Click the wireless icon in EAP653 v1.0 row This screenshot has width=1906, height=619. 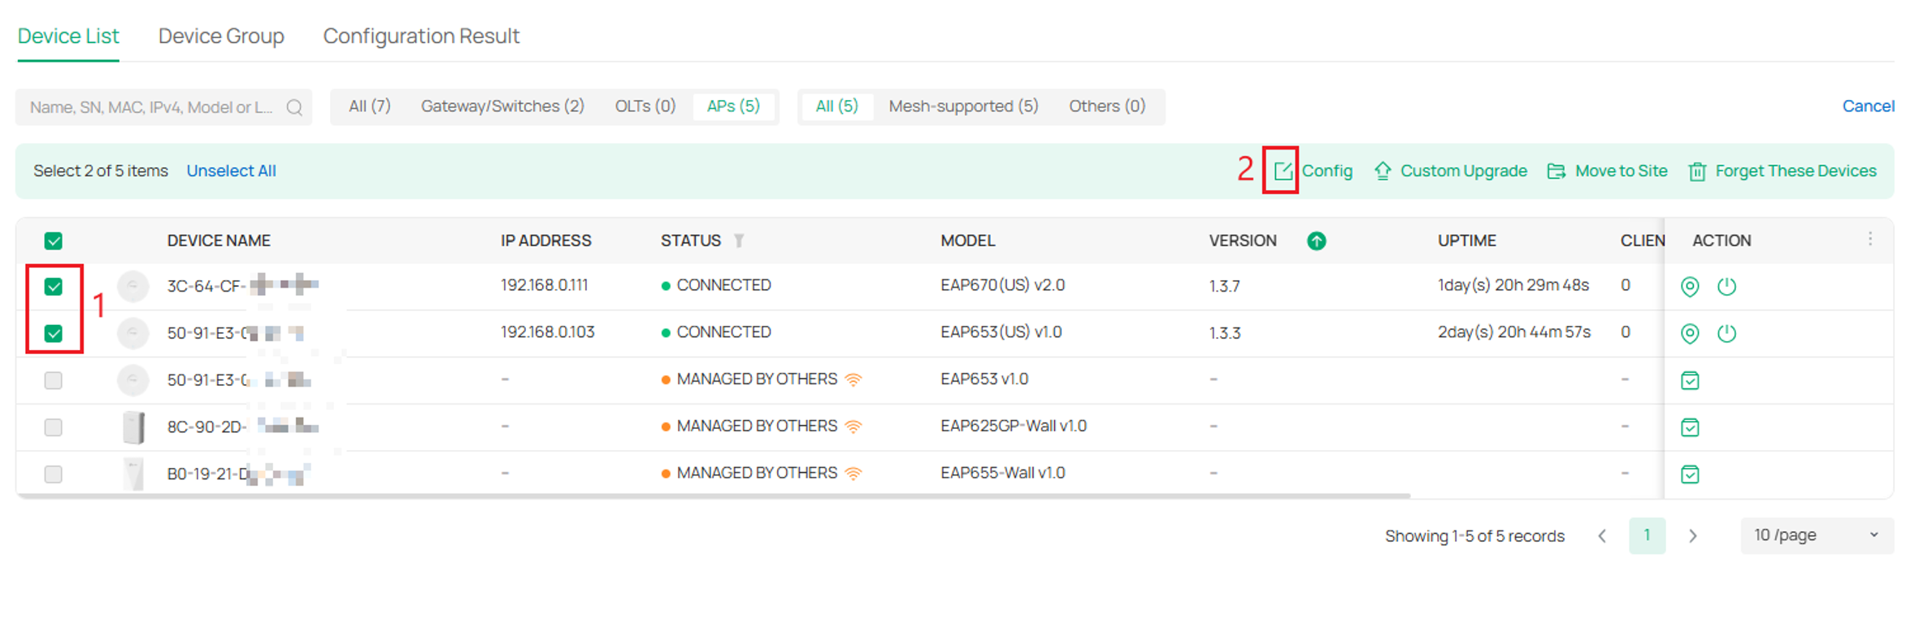(x=853, y=379)
